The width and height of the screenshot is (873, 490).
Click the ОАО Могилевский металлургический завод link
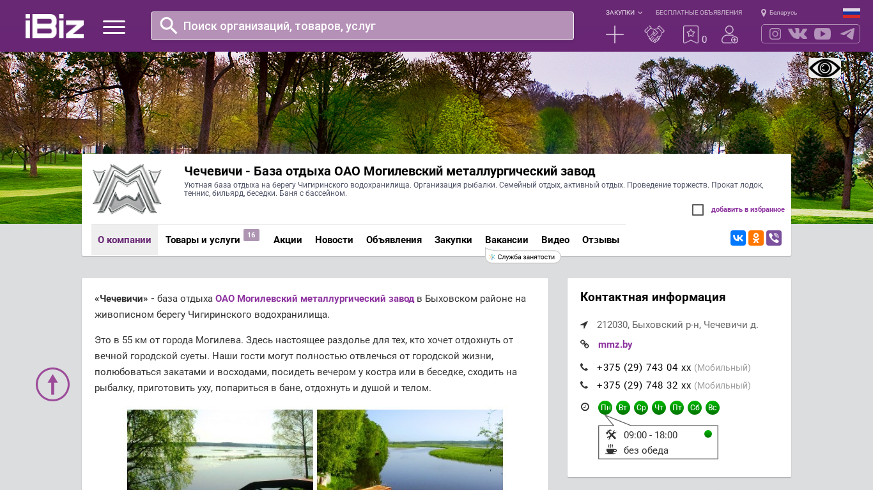coord(314,299)
